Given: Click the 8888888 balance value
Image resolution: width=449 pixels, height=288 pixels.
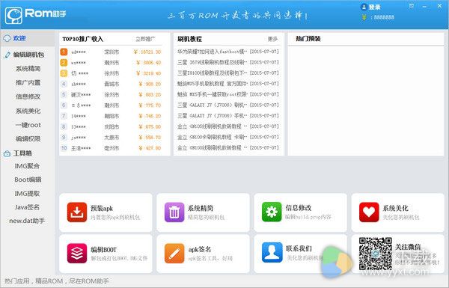Looking at the screenshot, I should [x=384, y=17].
